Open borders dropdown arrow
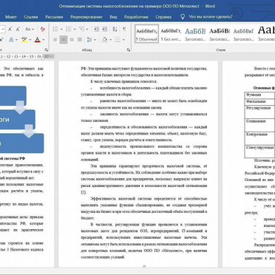The height and width of the screenshot is (275, 275). point(123,40)
